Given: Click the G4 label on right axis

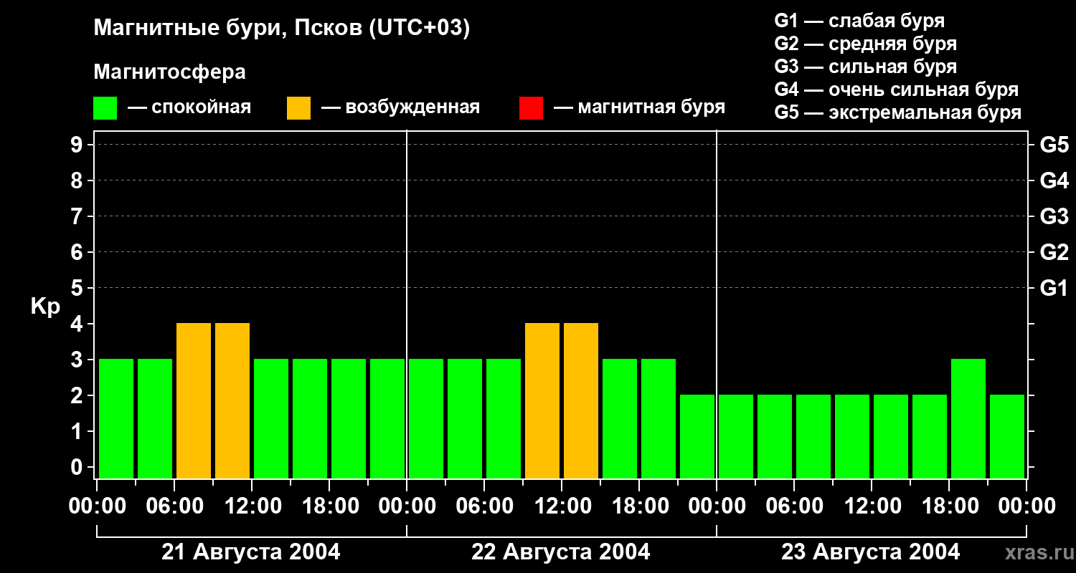Looking at the screenshot, I should [x=1054, y=180].
